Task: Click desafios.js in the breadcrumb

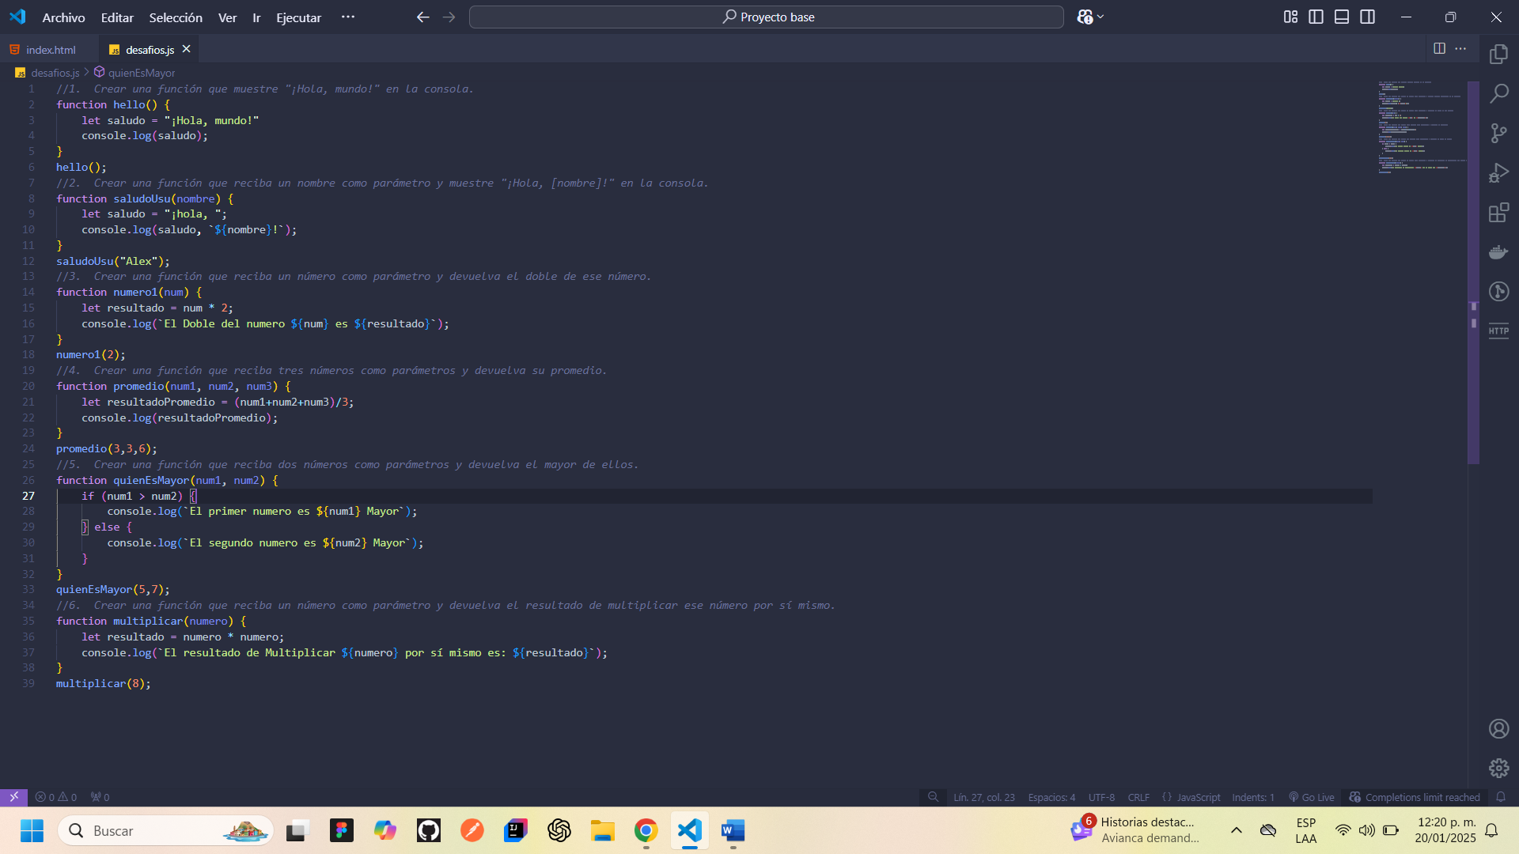Action: [x=55, y=73]
